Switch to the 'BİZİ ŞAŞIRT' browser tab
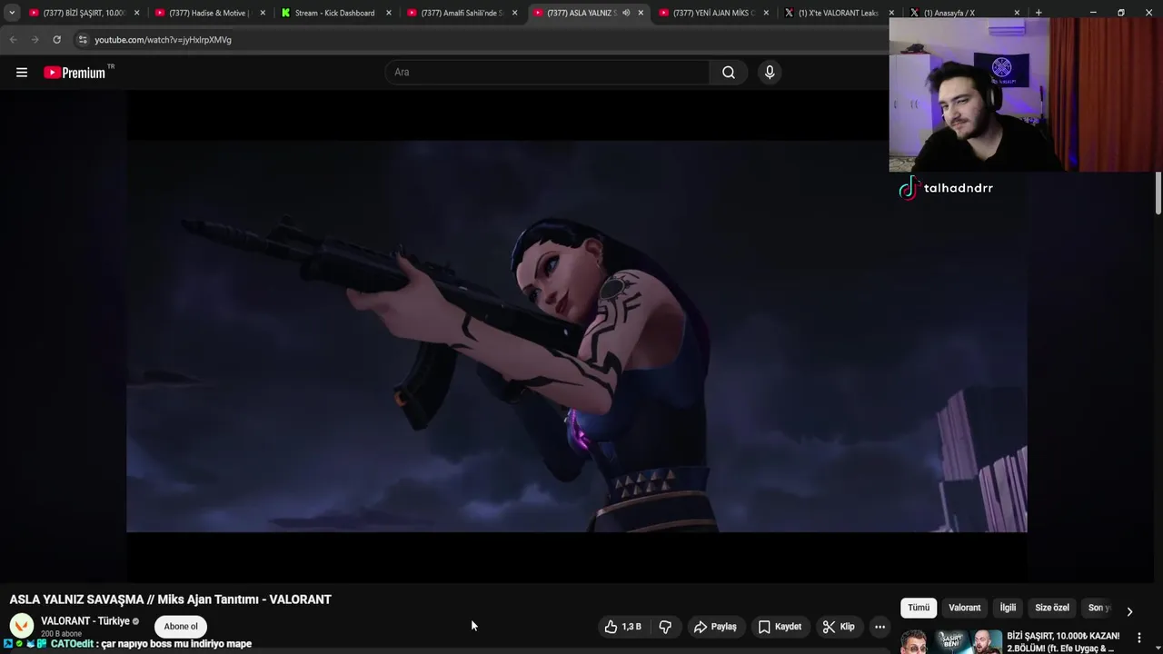 point(82,13)
